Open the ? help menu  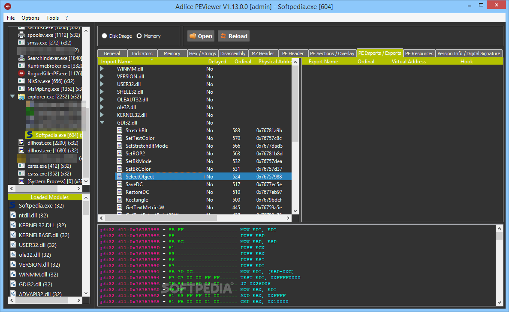click(66, 18)
